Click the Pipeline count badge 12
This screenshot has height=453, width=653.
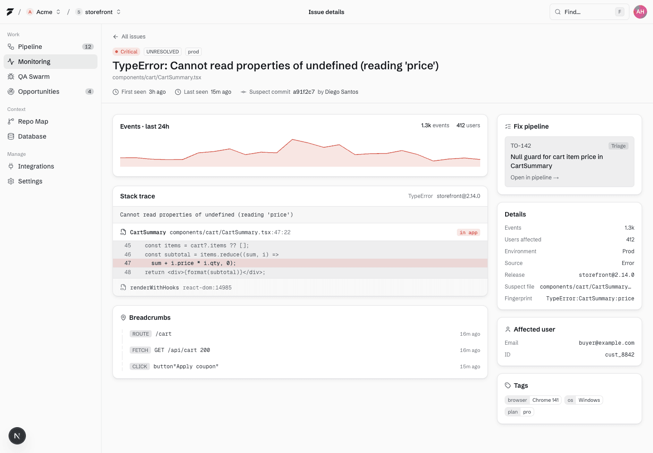pyautogui.click(x=88, y=47)
